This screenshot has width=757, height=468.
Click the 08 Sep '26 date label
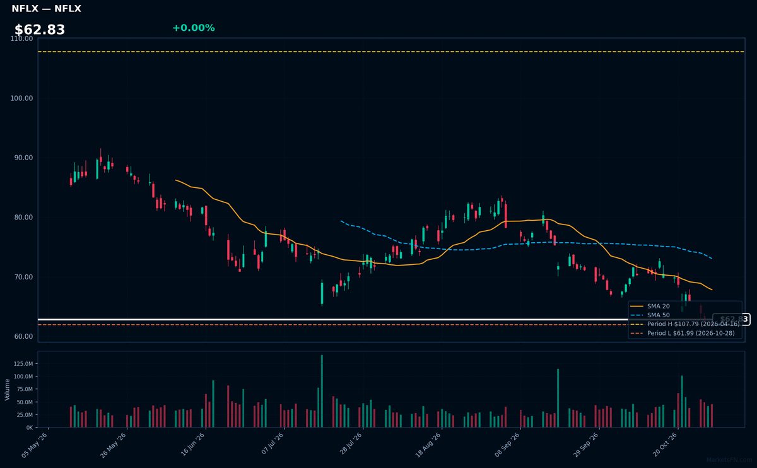point(507,444)
